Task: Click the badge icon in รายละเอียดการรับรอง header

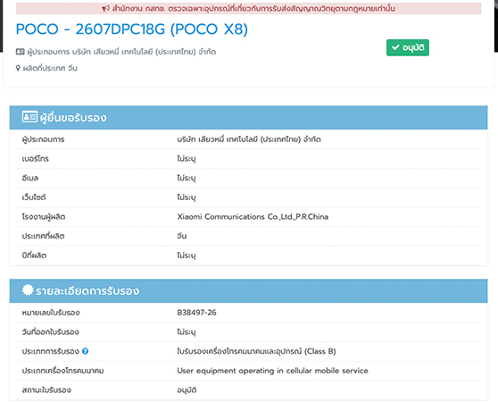Action: [x=28, y=289]
